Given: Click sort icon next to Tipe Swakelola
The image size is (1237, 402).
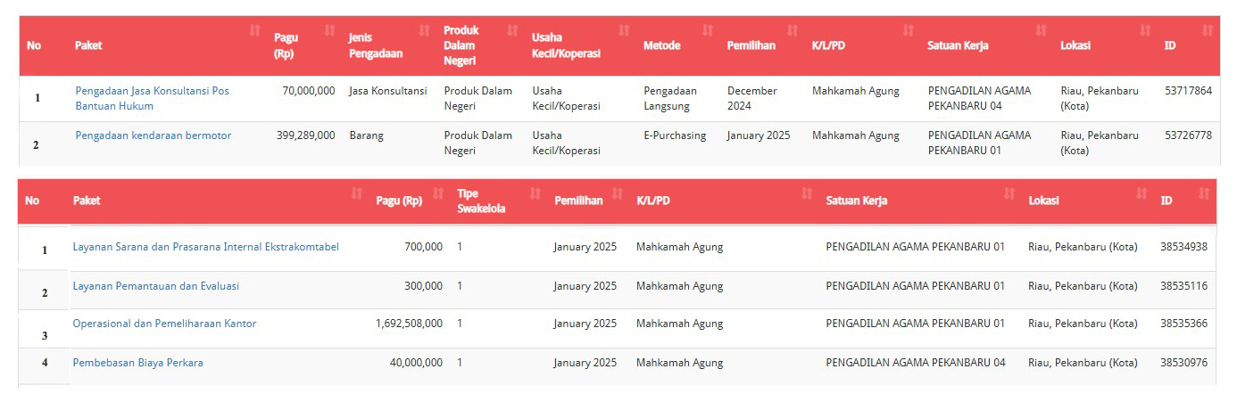Looking at the screenshot, I should click(535, 193).
